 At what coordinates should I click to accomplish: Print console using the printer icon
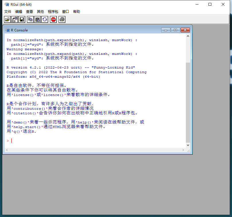[62, 19]
